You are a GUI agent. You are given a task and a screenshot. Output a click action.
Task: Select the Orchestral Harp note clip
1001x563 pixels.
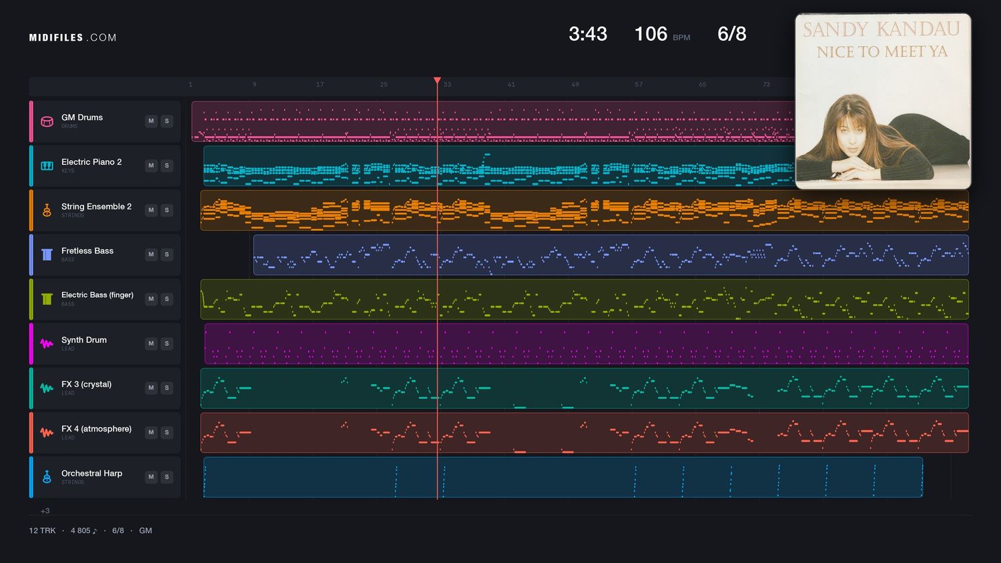563,477
